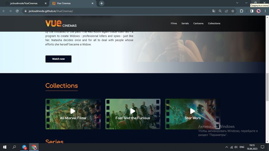Open the Chrome profile avatar

(x=258, y=11)
